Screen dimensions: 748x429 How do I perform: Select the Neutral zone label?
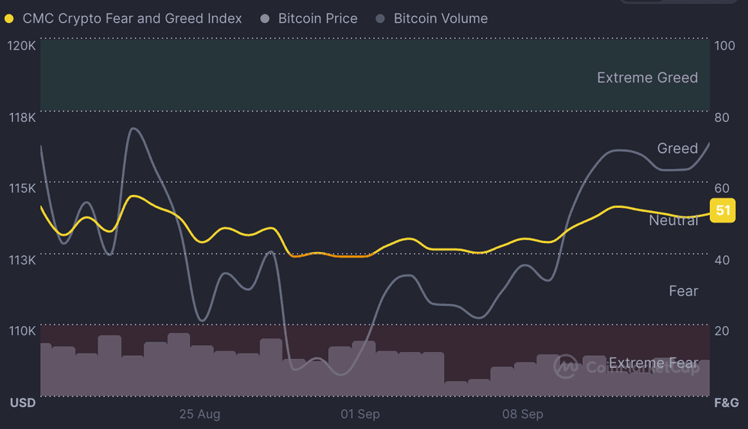tap(673, 220)
